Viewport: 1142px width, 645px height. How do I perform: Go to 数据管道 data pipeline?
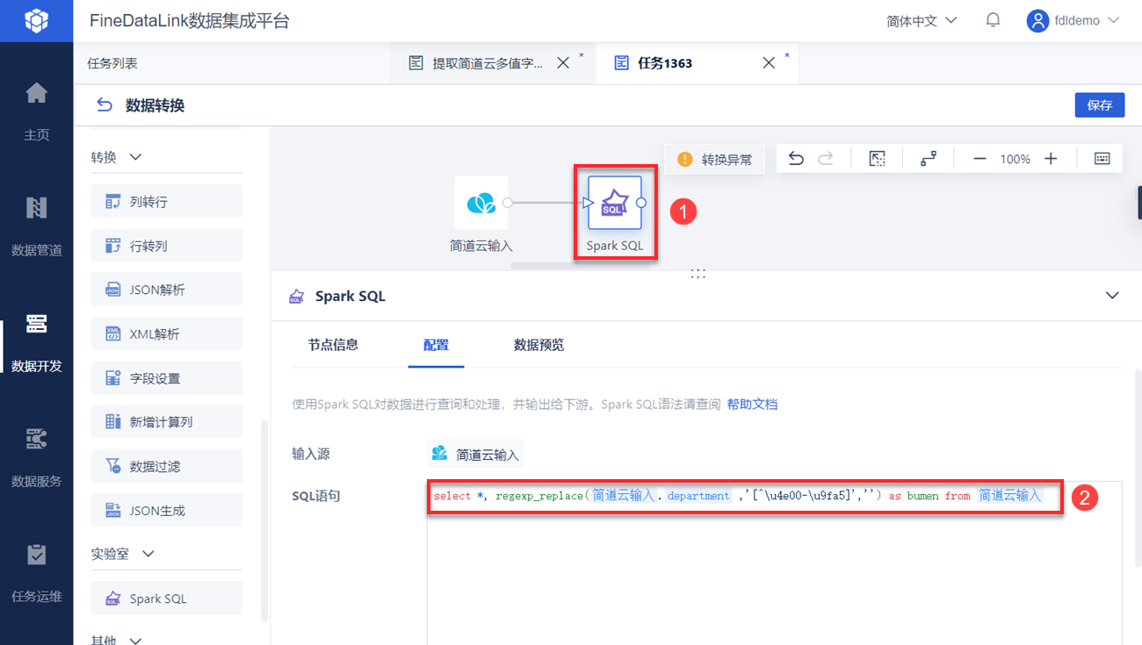(36, 226)
